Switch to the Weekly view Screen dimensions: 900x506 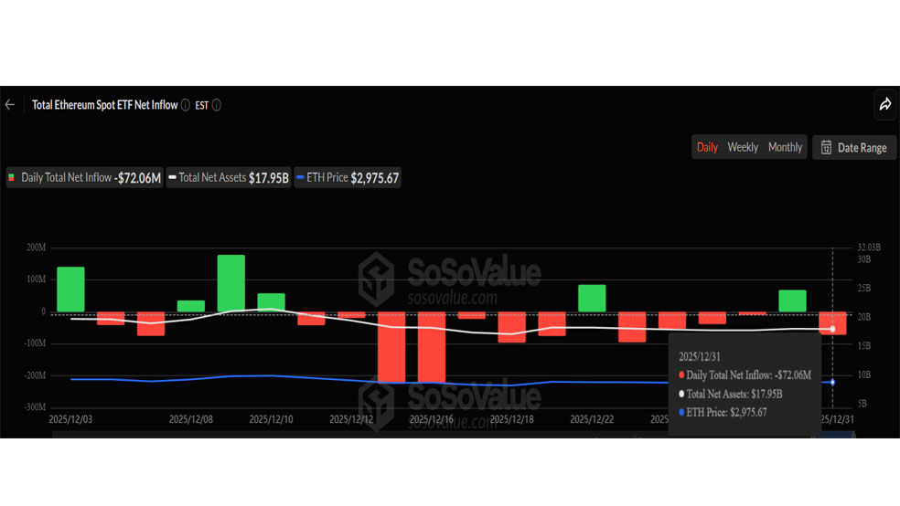point(743,147)
